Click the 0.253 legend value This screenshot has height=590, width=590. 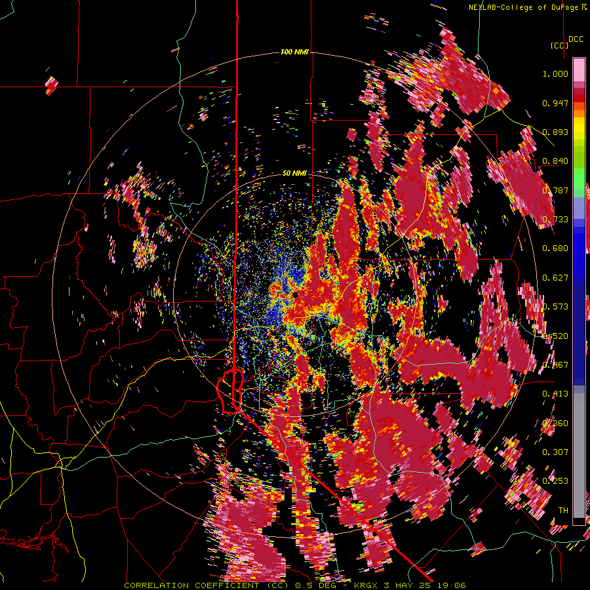555,481
